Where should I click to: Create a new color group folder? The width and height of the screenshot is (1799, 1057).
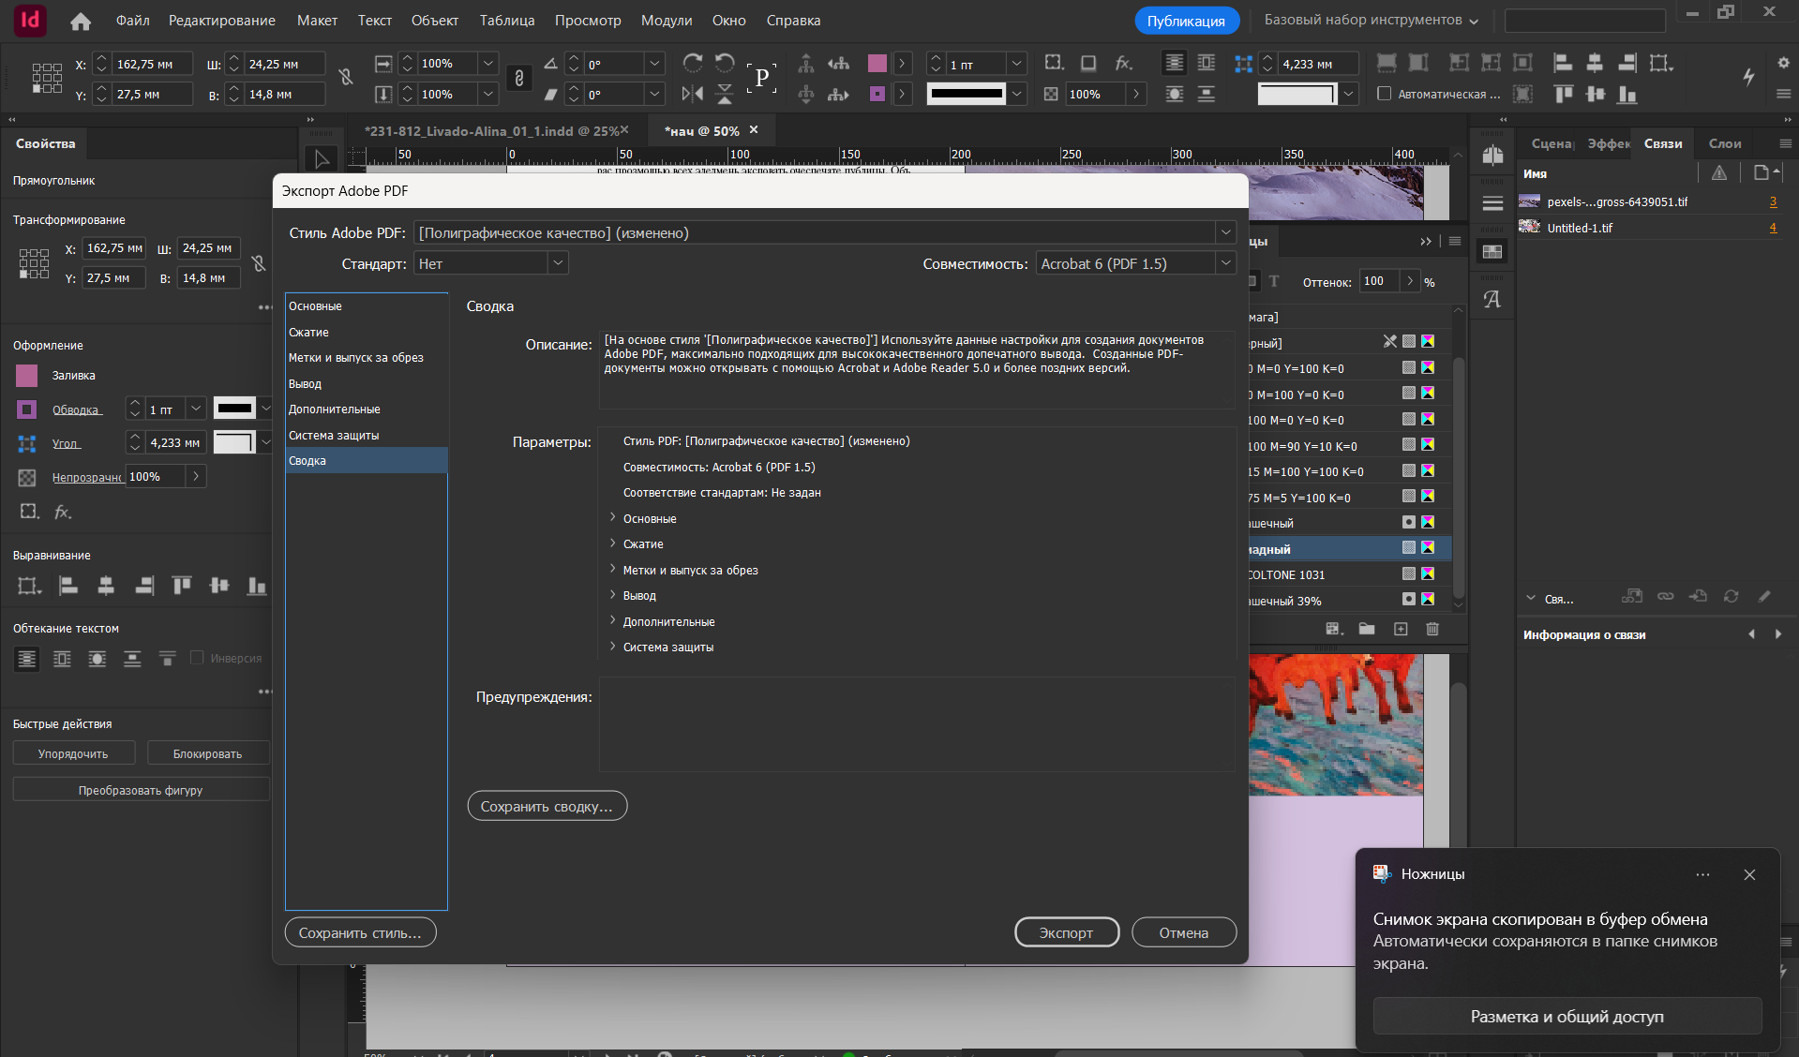click(x=1367, y=629)
